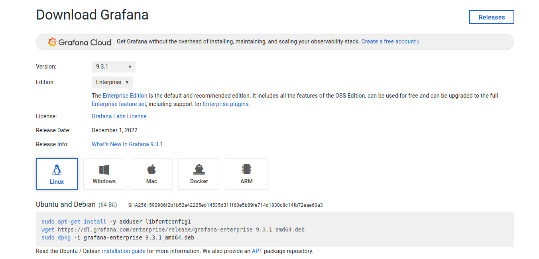539x259 pixels.
Task: Click the Tux penguin icon in Linux tab
Action: pos(57,169)
